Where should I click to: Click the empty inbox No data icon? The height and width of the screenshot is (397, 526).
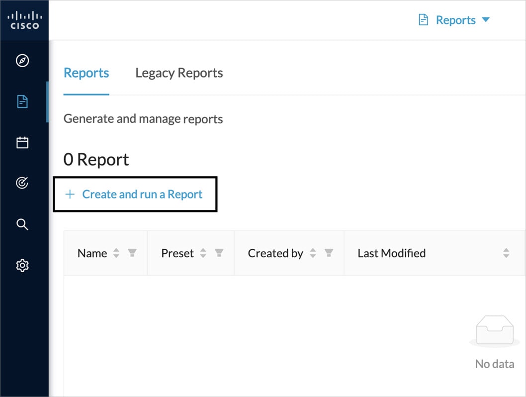(494, 330)
